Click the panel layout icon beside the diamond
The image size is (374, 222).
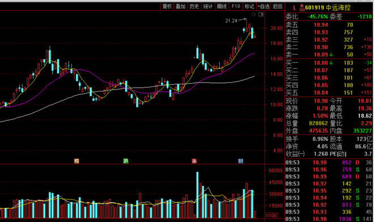pos(261,15)
